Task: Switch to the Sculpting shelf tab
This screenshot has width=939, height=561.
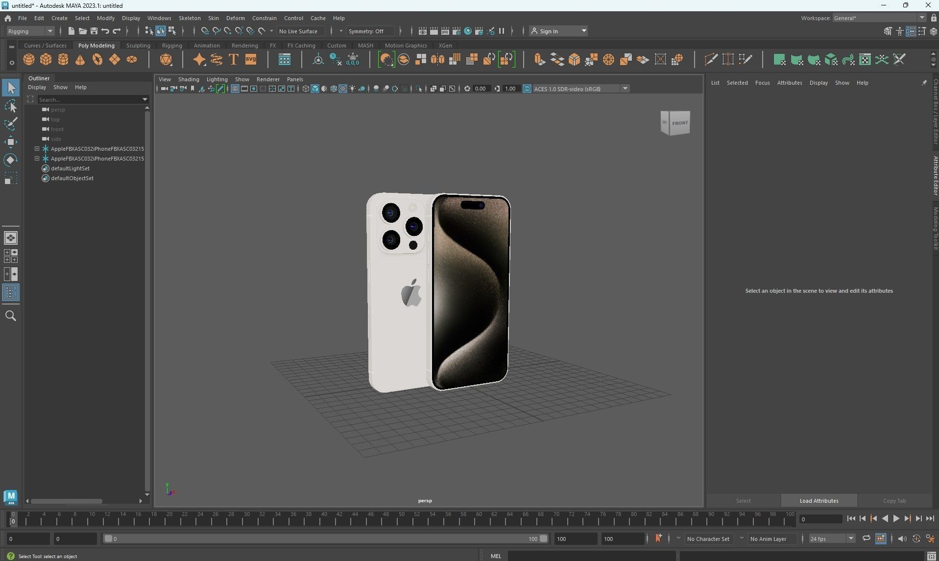Action: 138,46
